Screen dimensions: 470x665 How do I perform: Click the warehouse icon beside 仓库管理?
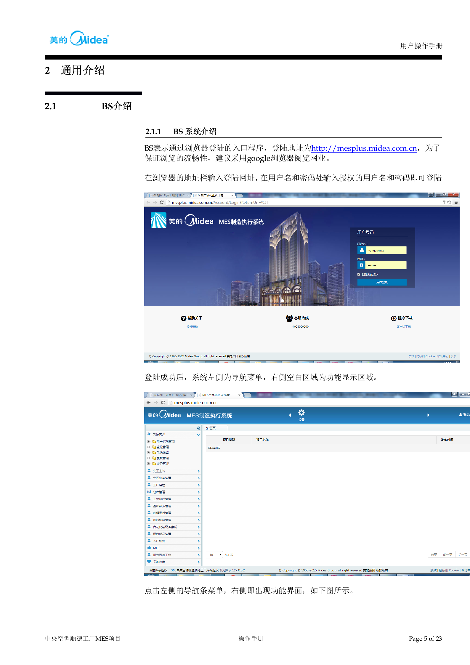coord(149,492)
